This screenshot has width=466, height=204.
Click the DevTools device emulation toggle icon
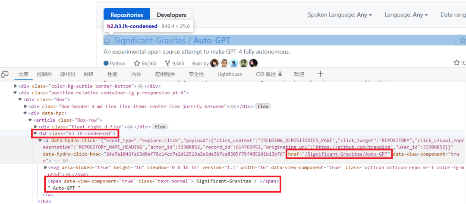tap(5, 74)
